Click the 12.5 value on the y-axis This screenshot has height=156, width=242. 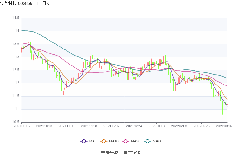tap(15, 70)
